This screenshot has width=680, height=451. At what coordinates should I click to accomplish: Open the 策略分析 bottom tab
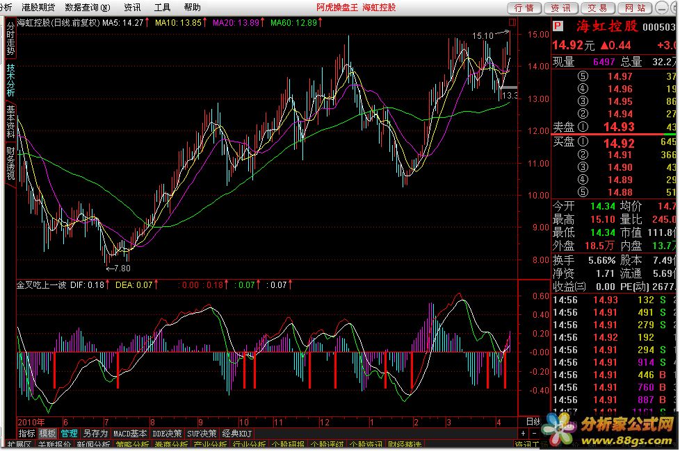pos(133,445)
